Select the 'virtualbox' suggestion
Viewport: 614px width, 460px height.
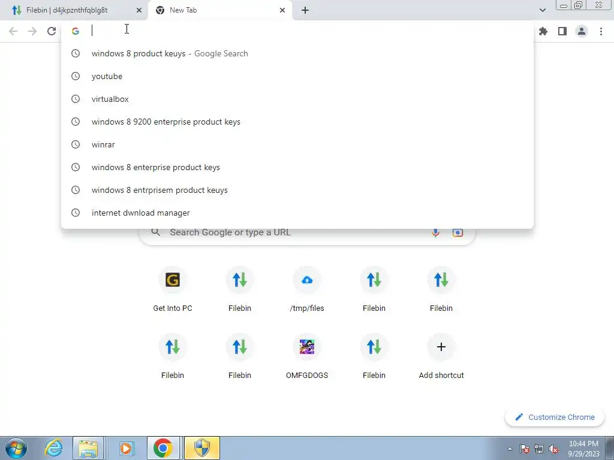click(x=297, y=99)
